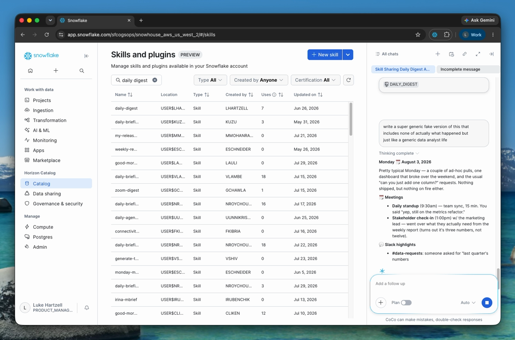Click the notifications bell icon

coord(87,308)
